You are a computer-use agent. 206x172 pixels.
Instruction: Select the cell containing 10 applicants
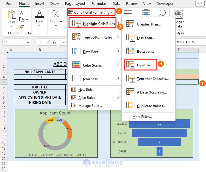tap(40, 77)
